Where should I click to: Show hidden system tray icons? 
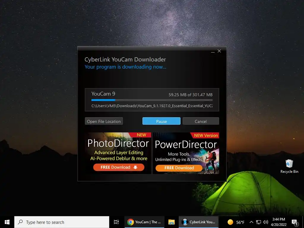pos(251,222)
